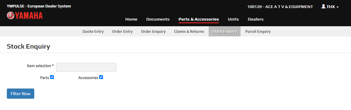
Task: Click the user profile icon next to THX
Action: [323, 7]
